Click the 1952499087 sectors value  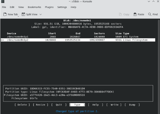click(97, 40)
